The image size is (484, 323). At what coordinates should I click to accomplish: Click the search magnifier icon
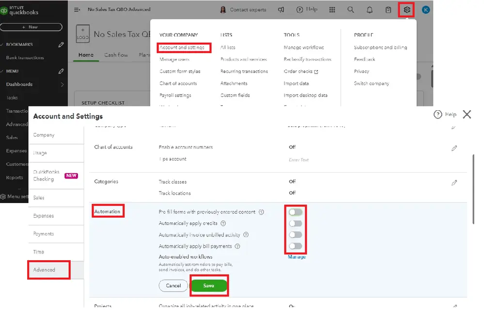pyautogui.click(x=351, y=9)
